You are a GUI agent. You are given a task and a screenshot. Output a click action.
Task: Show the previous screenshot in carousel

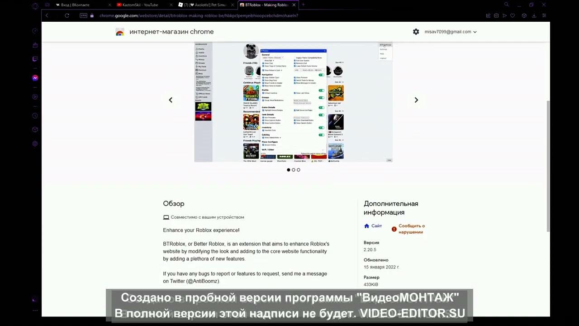click(171, 100)
